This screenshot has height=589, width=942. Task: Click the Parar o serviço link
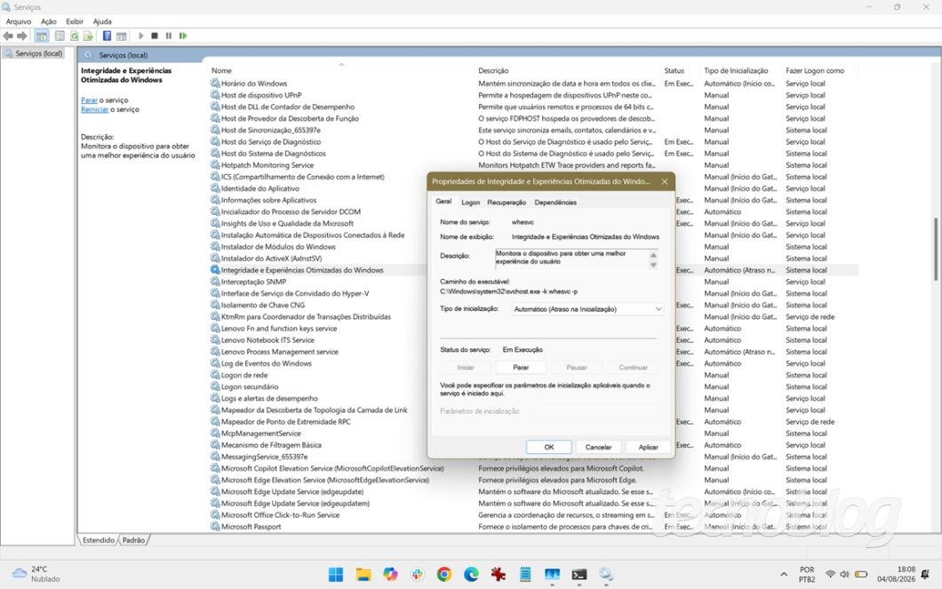click(x=90, y=100)
